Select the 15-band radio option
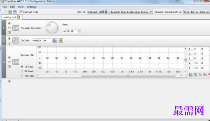 coord(22,67)
